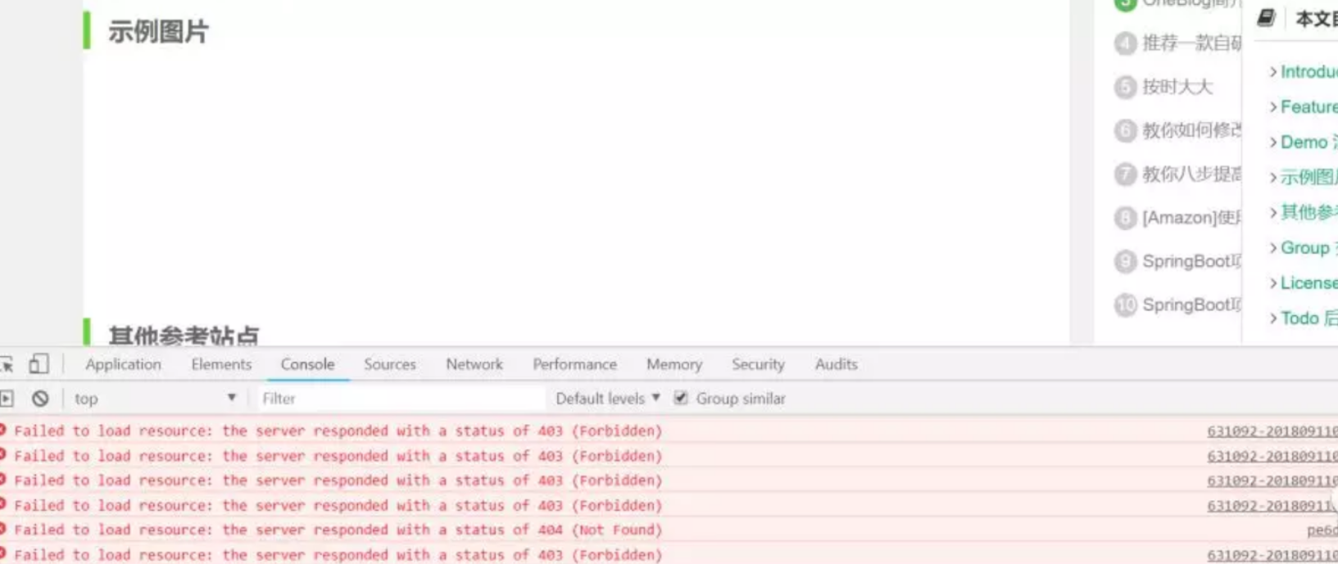Open the first 631092 source link

click(1271, 431)
